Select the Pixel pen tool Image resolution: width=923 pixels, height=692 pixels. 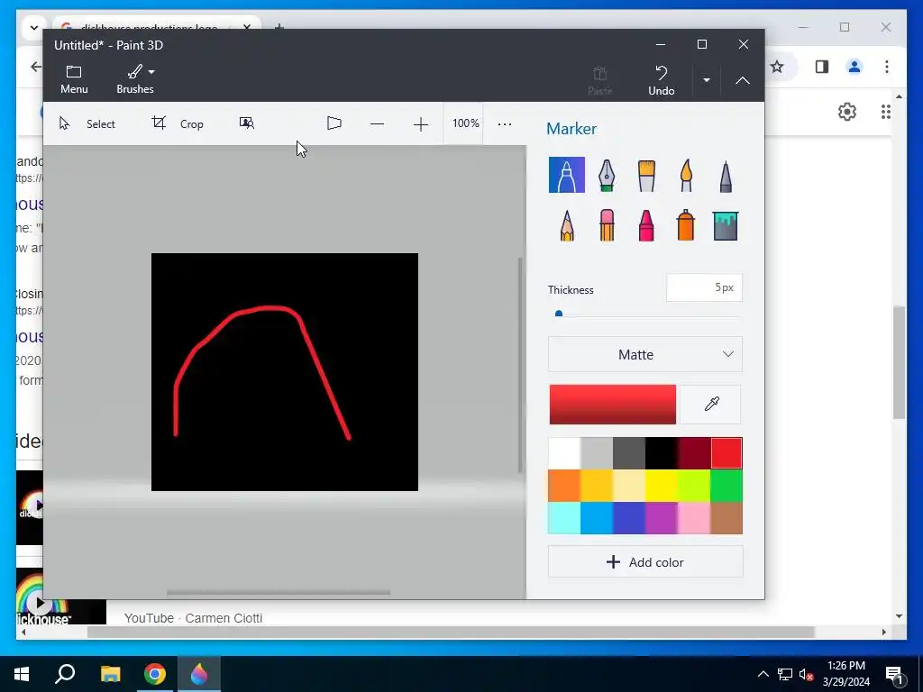(726, 176)
